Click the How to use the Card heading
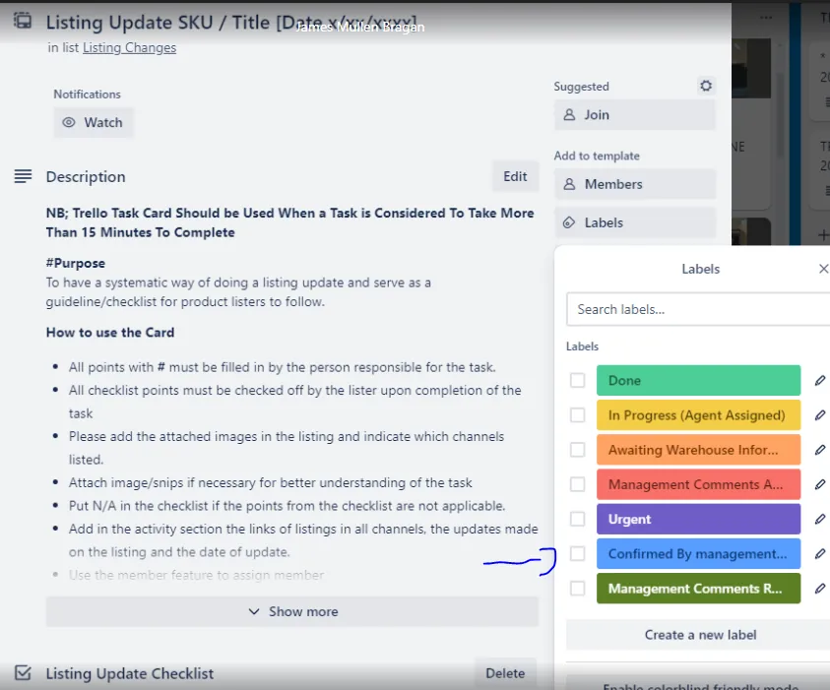Screen dimensions: 830x690 110,333
